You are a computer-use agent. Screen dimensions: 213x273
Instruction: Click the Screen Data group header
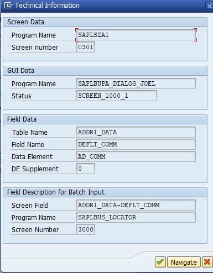pyautogui.click(x=105, y=22)
